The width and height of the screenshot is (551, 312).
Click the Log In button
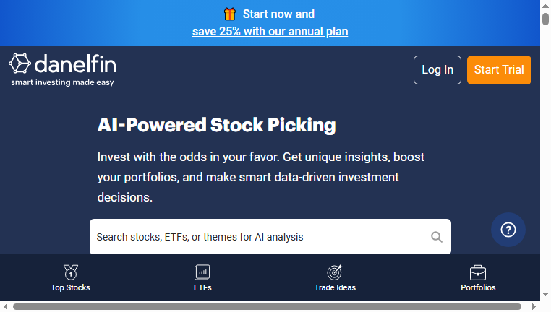(x=437, y=70)
